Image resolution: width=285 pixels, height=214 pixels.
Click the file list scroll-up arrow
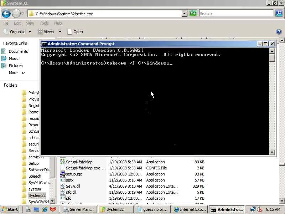282,40
